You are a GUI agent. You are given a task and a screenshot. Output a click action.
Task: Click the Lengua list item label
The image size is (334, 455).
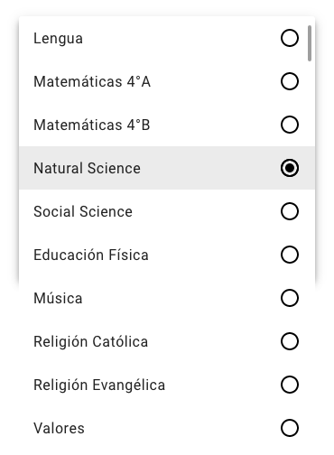coord(58,39)
